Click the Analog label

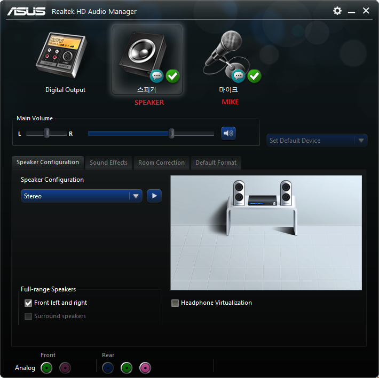click(x=25, y=368)
